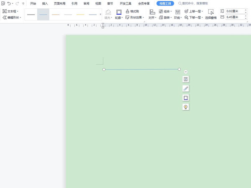
Task: Choose the gray-blue line style preset
Action: [93, 15]
